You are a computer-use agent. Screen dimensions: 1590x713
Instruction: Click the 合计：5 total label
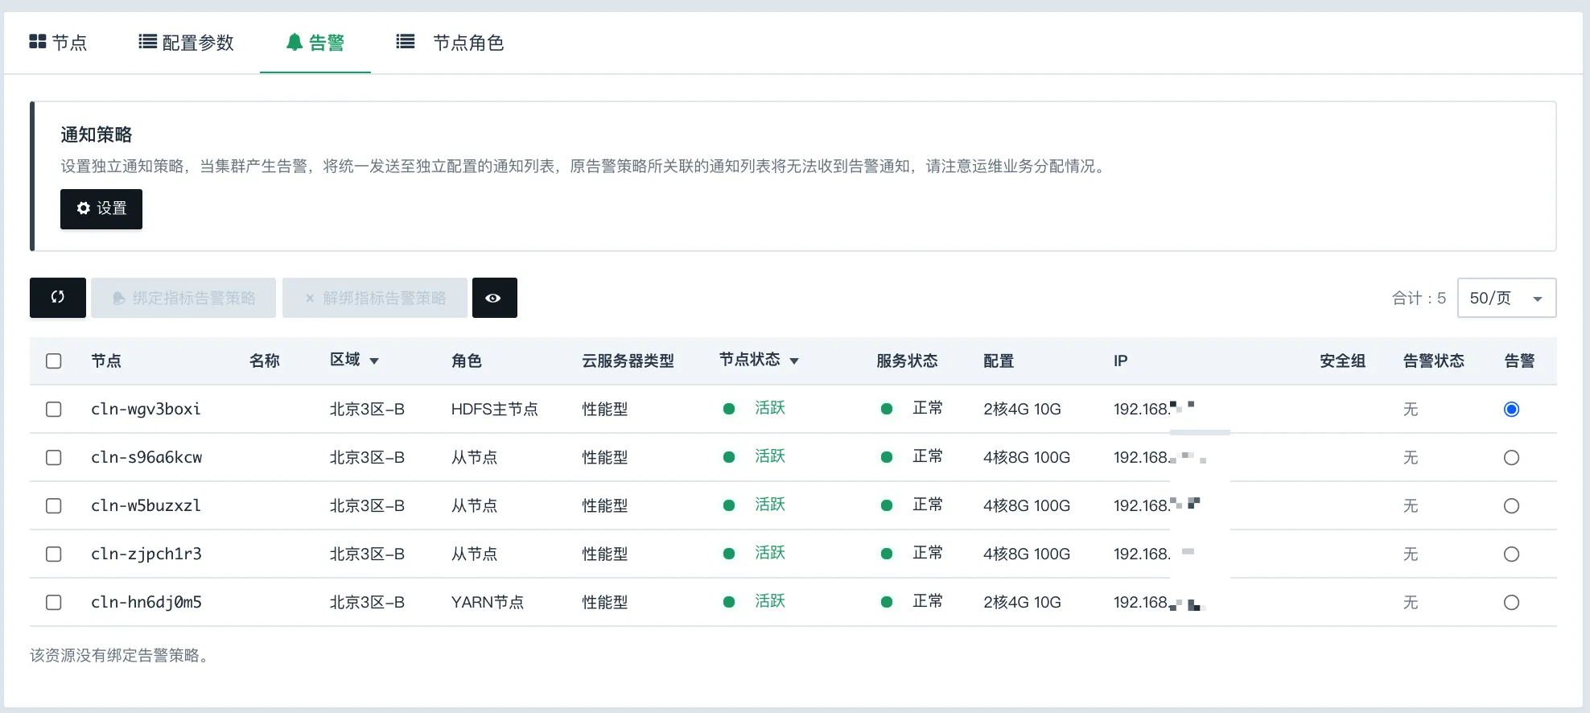[x=1419, y=299]
